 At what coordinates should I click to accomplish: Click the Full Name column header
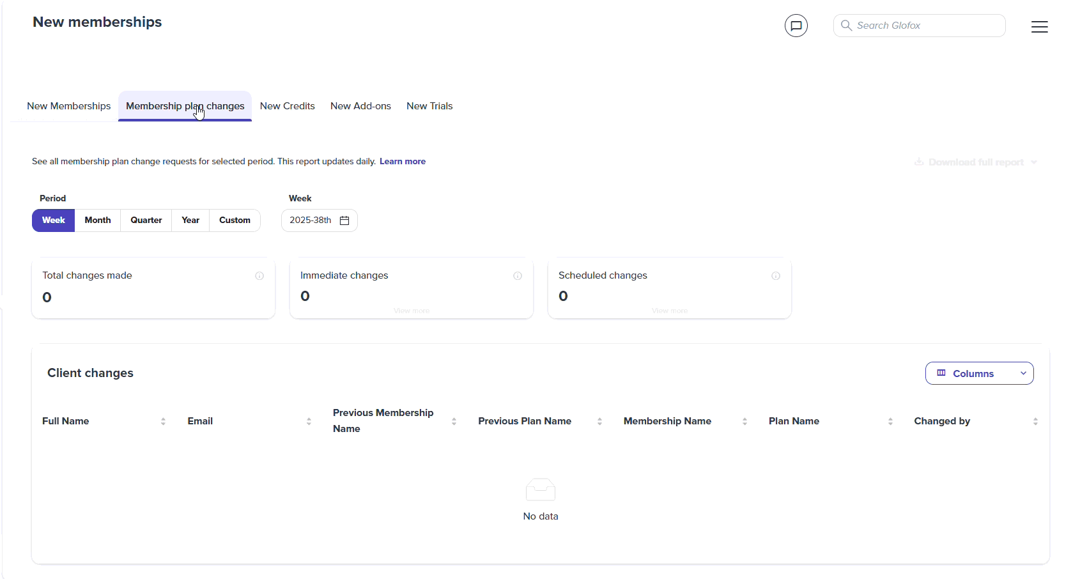coord(66,421)
